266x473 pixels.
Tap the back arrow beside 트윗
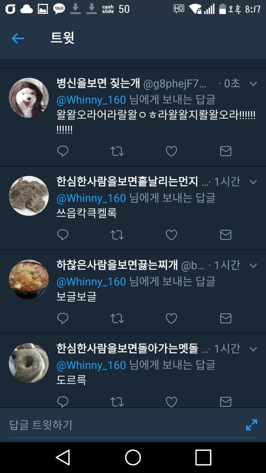pos(18,39)
